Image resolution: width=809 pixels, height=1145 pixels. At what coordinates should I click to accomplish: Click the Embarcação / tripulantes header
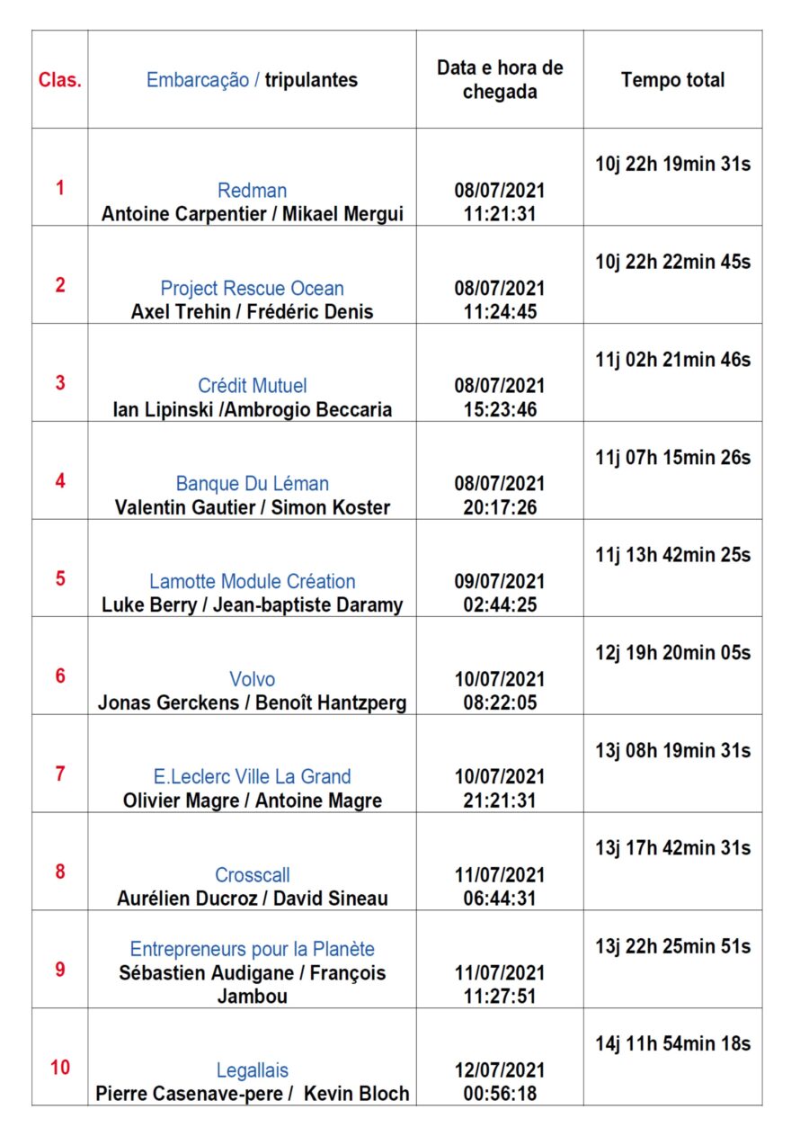(252, 80)
